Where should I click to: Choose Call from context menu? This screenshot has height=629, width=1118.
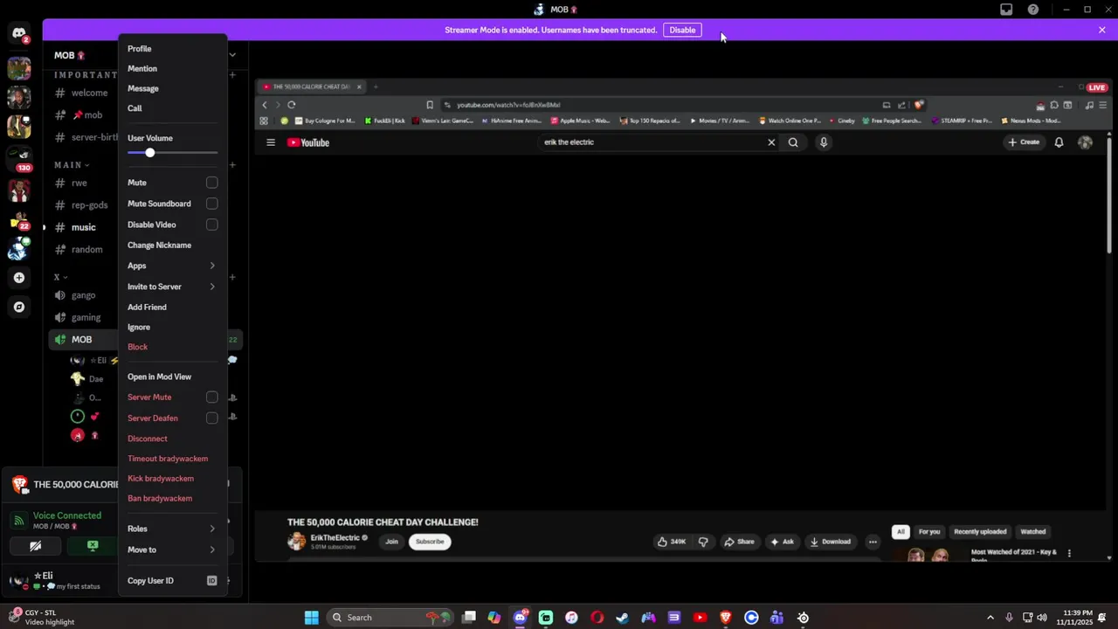tap(135, 108)
